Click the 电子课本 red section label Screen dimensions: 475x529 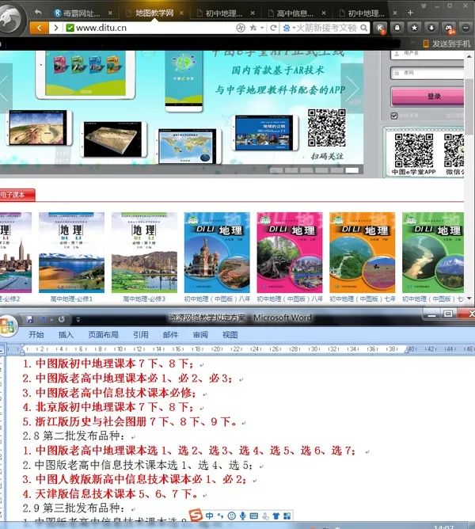coord(17,195)
